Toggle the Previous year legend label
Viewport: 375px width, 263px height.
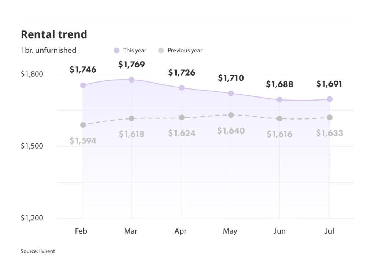point(185,51)
